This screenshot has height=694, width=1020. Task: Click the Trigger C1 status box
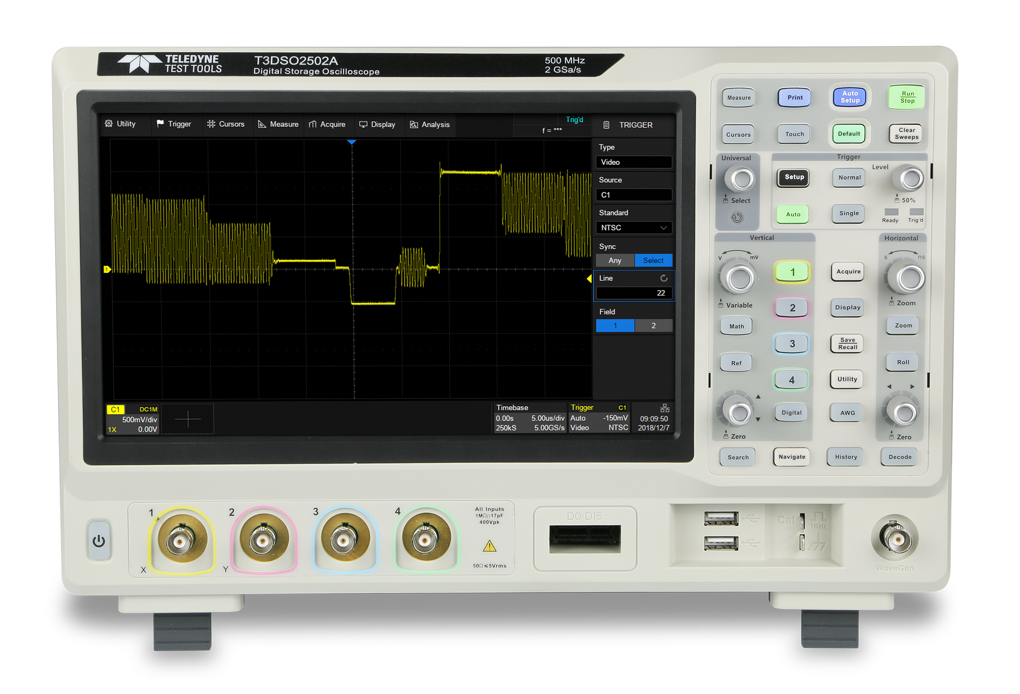tap(599, 417)
